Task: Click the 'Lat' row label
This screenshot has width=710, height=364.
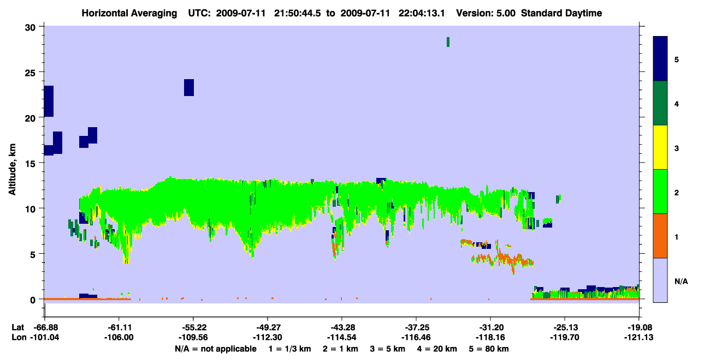Action: [x=17, y=327]
